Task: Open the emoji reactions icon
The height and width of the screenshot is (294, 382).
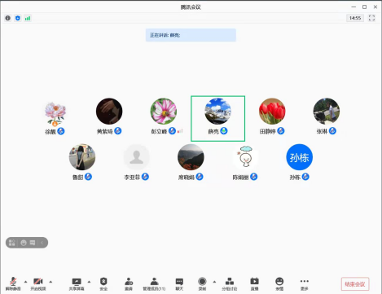Action: tap(279, 283)
